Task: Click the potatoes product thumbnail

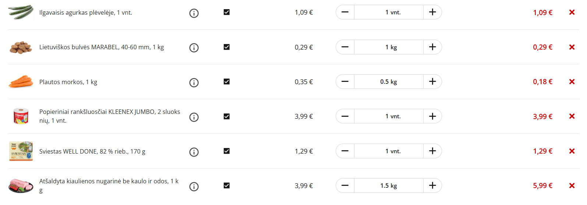Action: click(x=21, y=47)
